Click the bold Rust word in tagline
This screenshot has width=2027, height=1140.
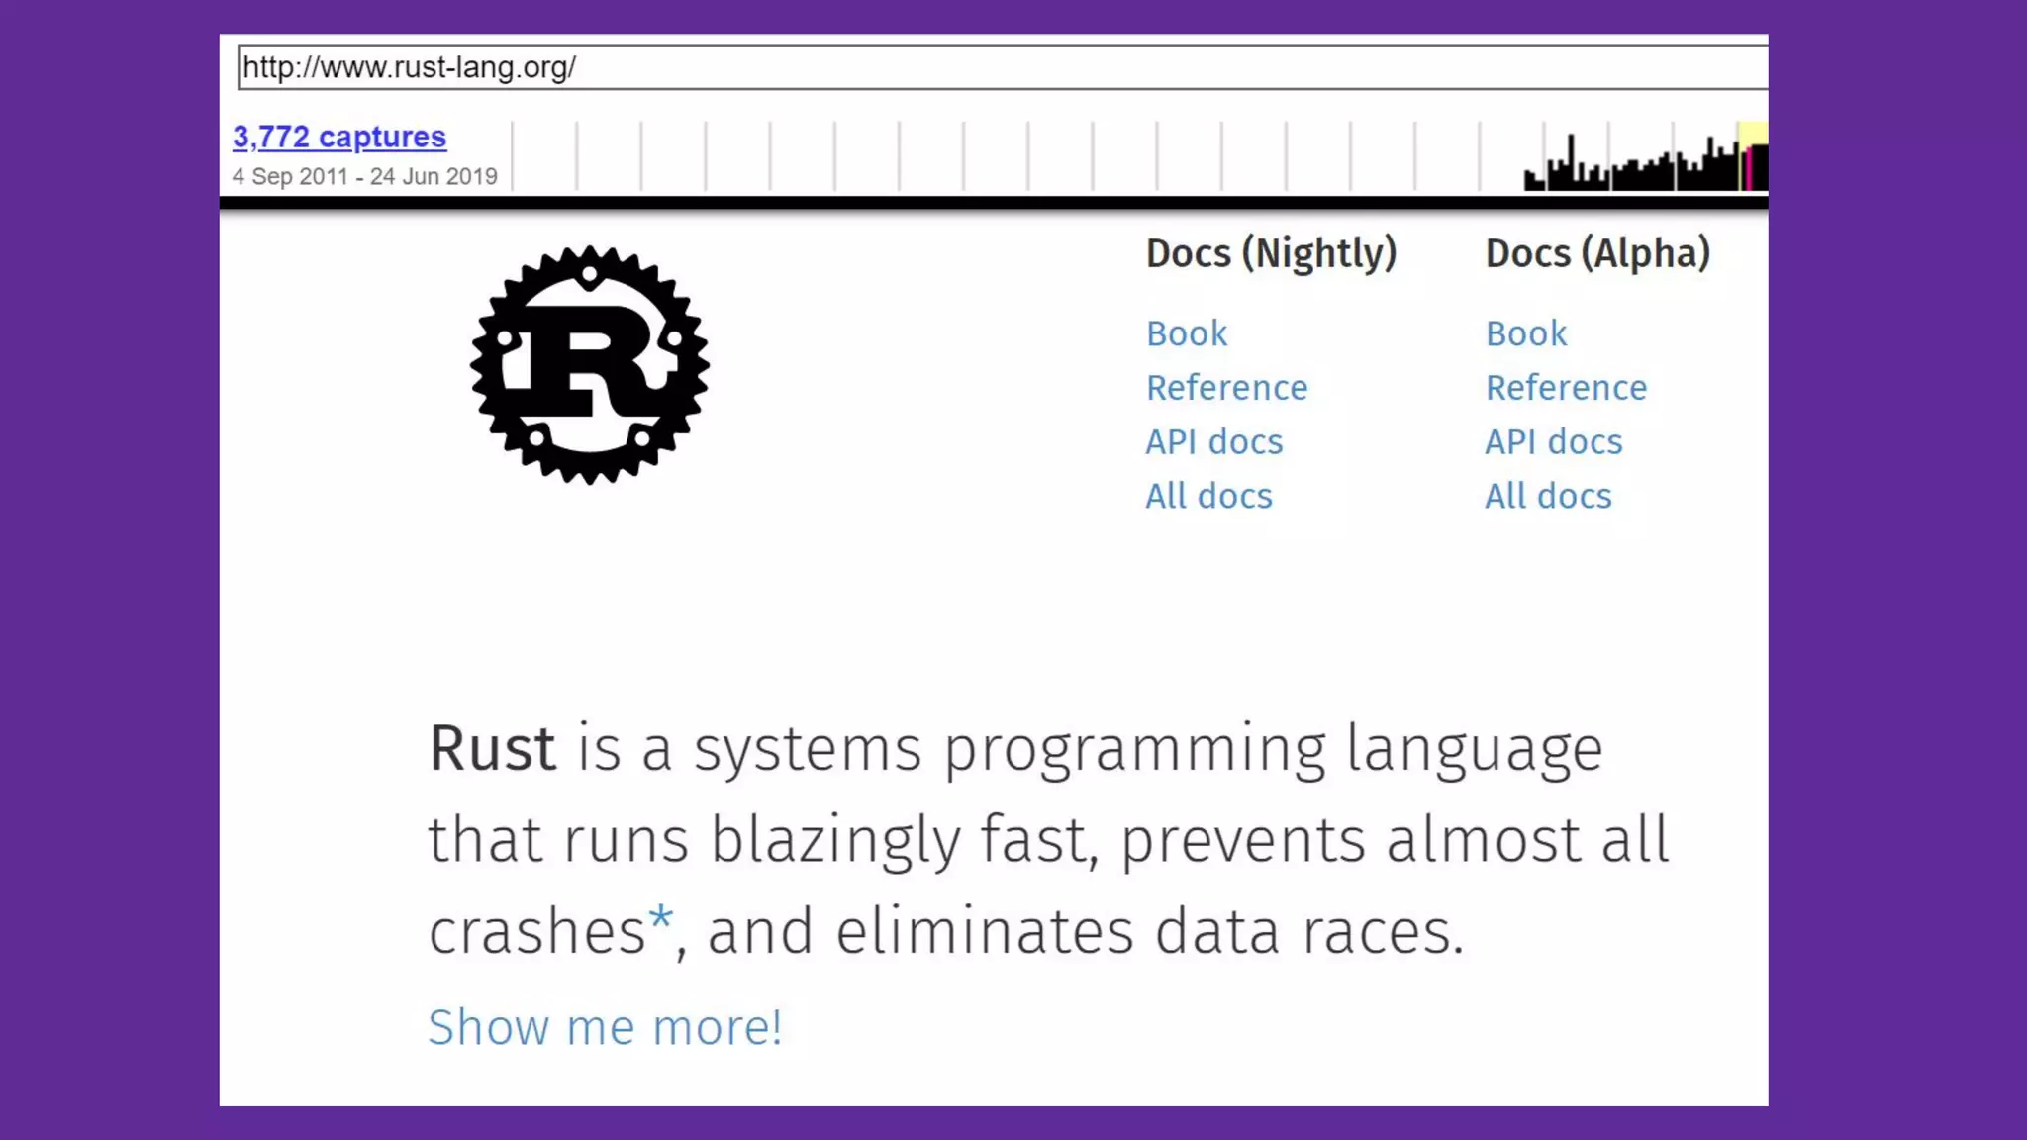tap(492, 748)
